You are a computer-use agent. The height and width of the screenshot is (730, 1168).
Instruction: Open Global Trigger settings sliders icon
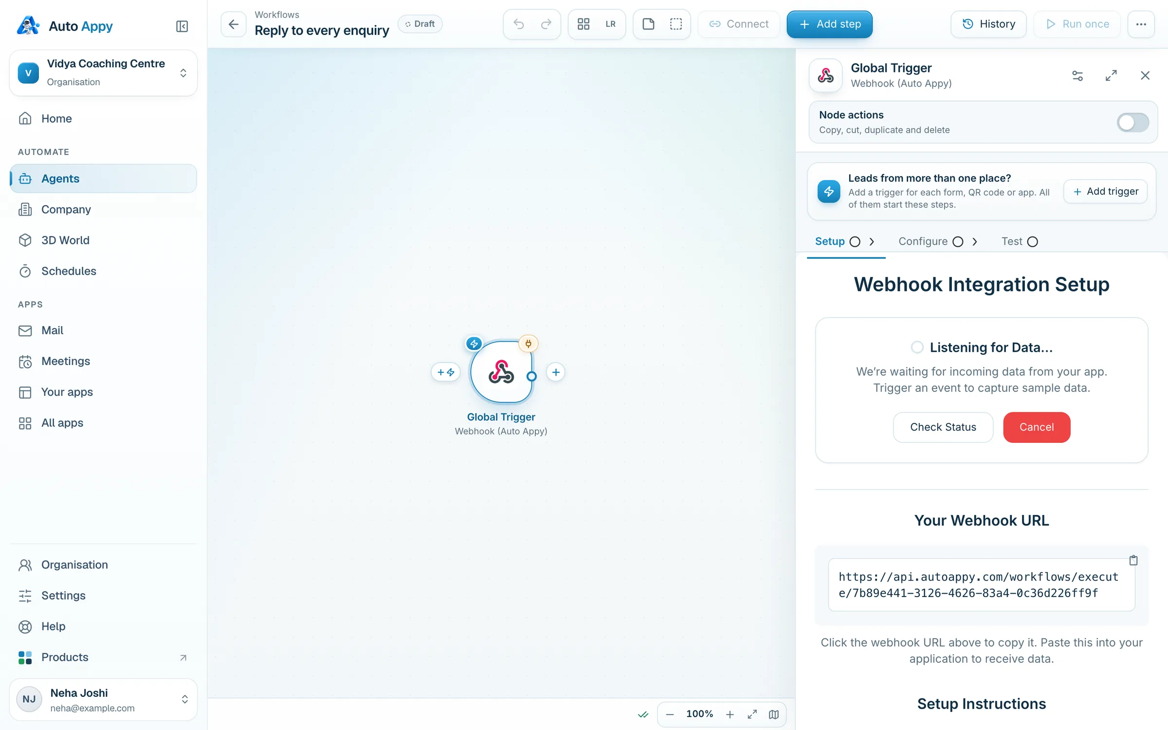click(1077, 75)
